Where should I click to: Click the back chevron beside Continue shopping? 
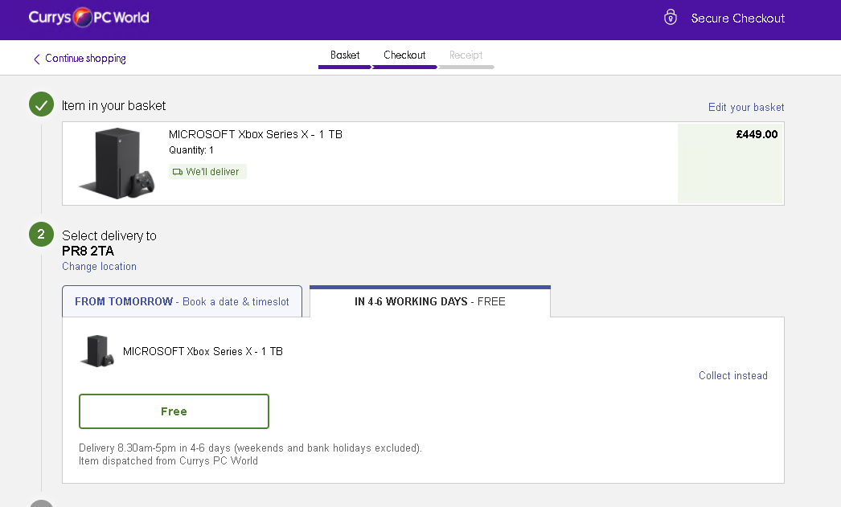pyautogui.click(x=36, y=59)
